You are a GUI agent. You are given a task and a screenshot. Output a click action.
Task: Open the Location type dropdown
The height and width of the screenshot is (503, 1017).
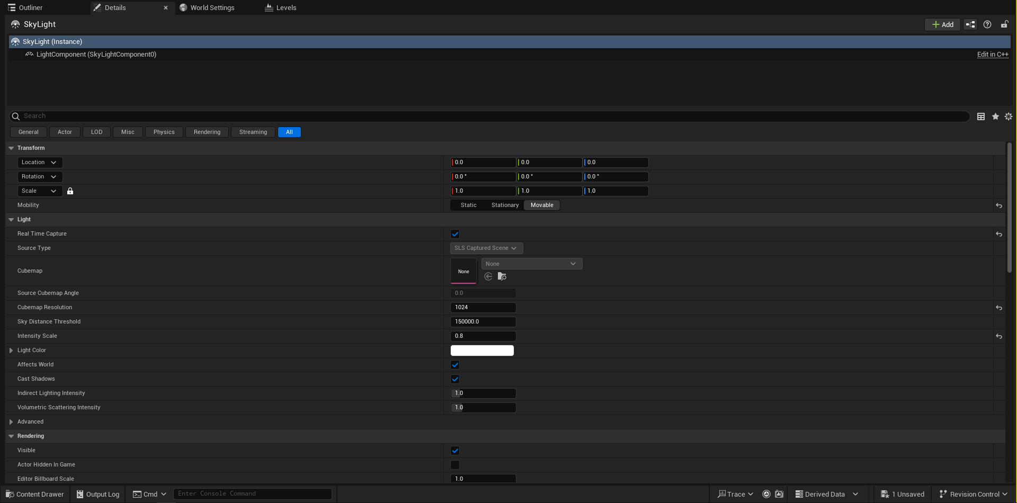click(40, 163)
